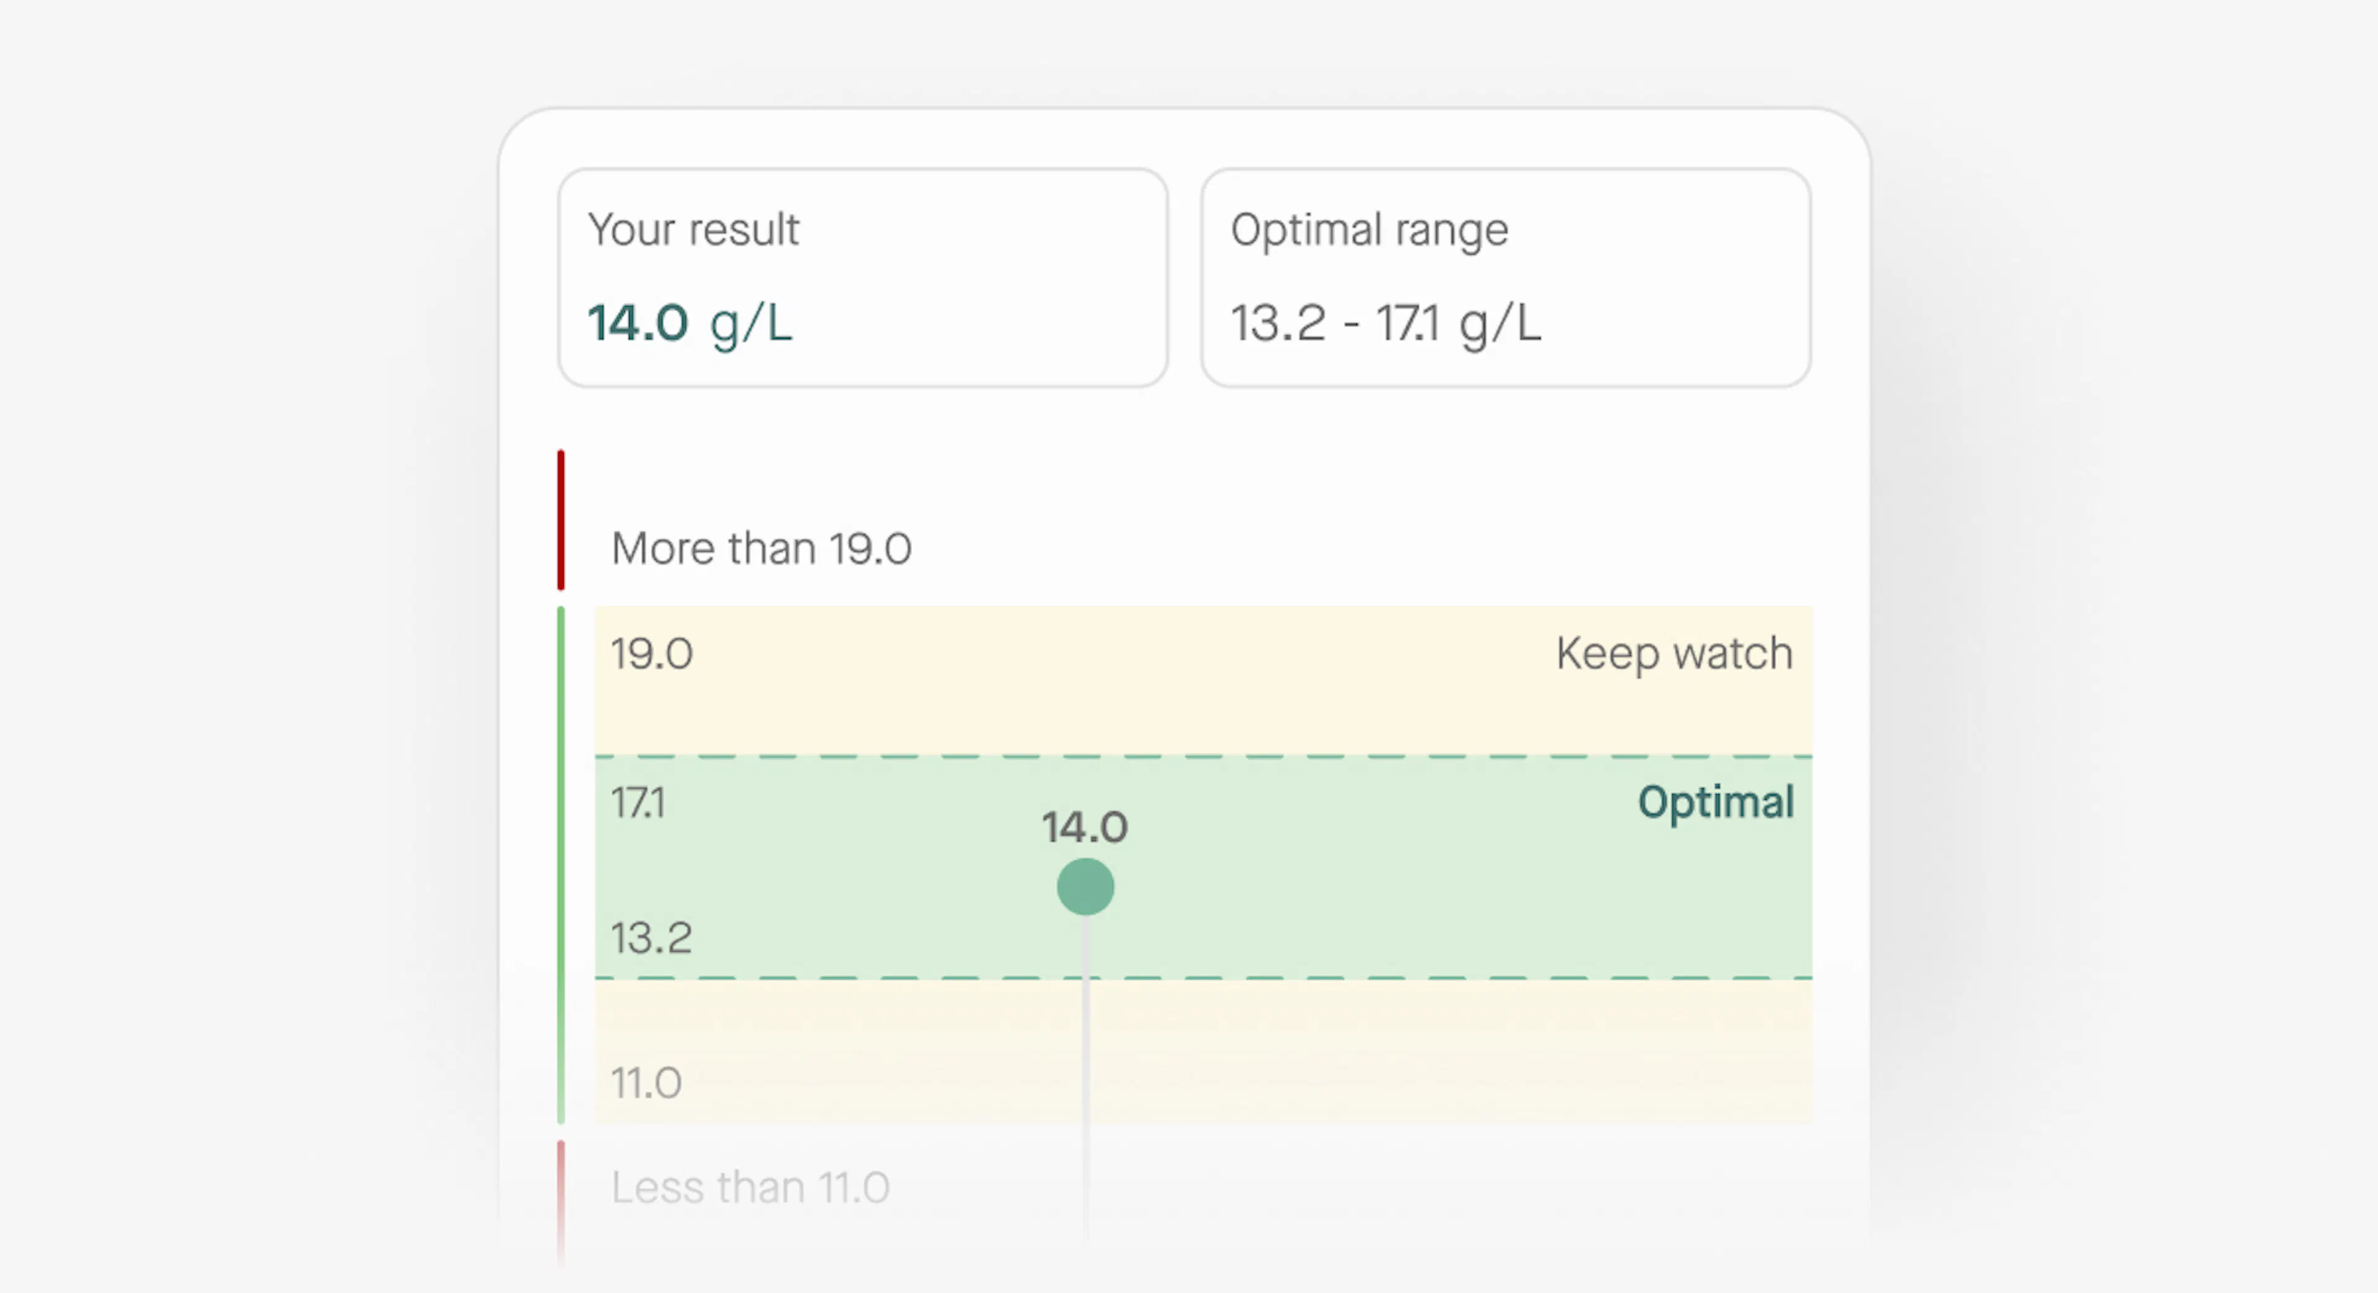The width and height of the screenshot is (2378, 1293).
Task: Click the "Less than 11.0" label
Action: [749, 1187]
